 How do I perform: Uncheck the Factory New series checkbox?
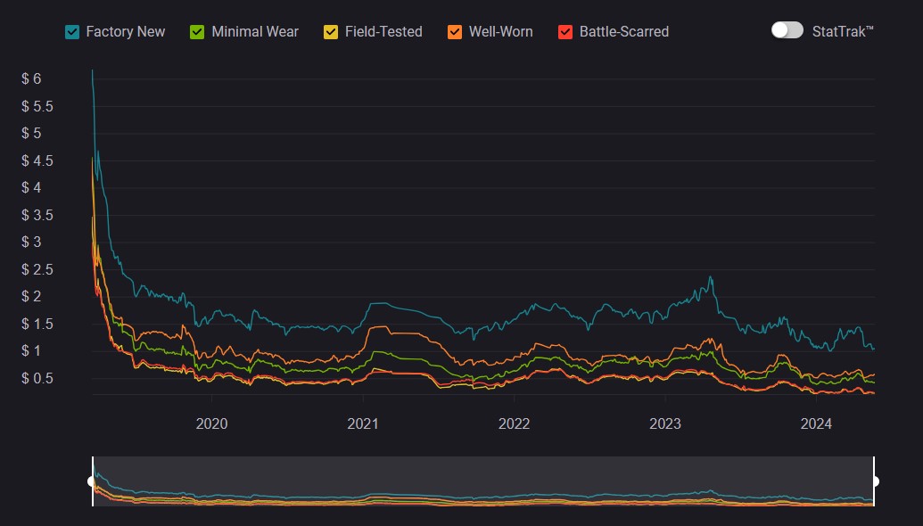point(72,32)
